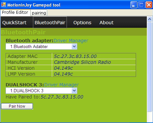Open the QuickStart menu item
The image size is (153, 123).
14,23
